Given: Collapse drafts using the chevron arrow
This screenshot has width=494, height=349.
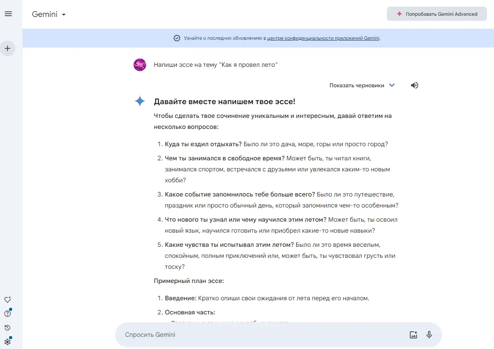Looking at the screenshot, I should pos(392,85).
